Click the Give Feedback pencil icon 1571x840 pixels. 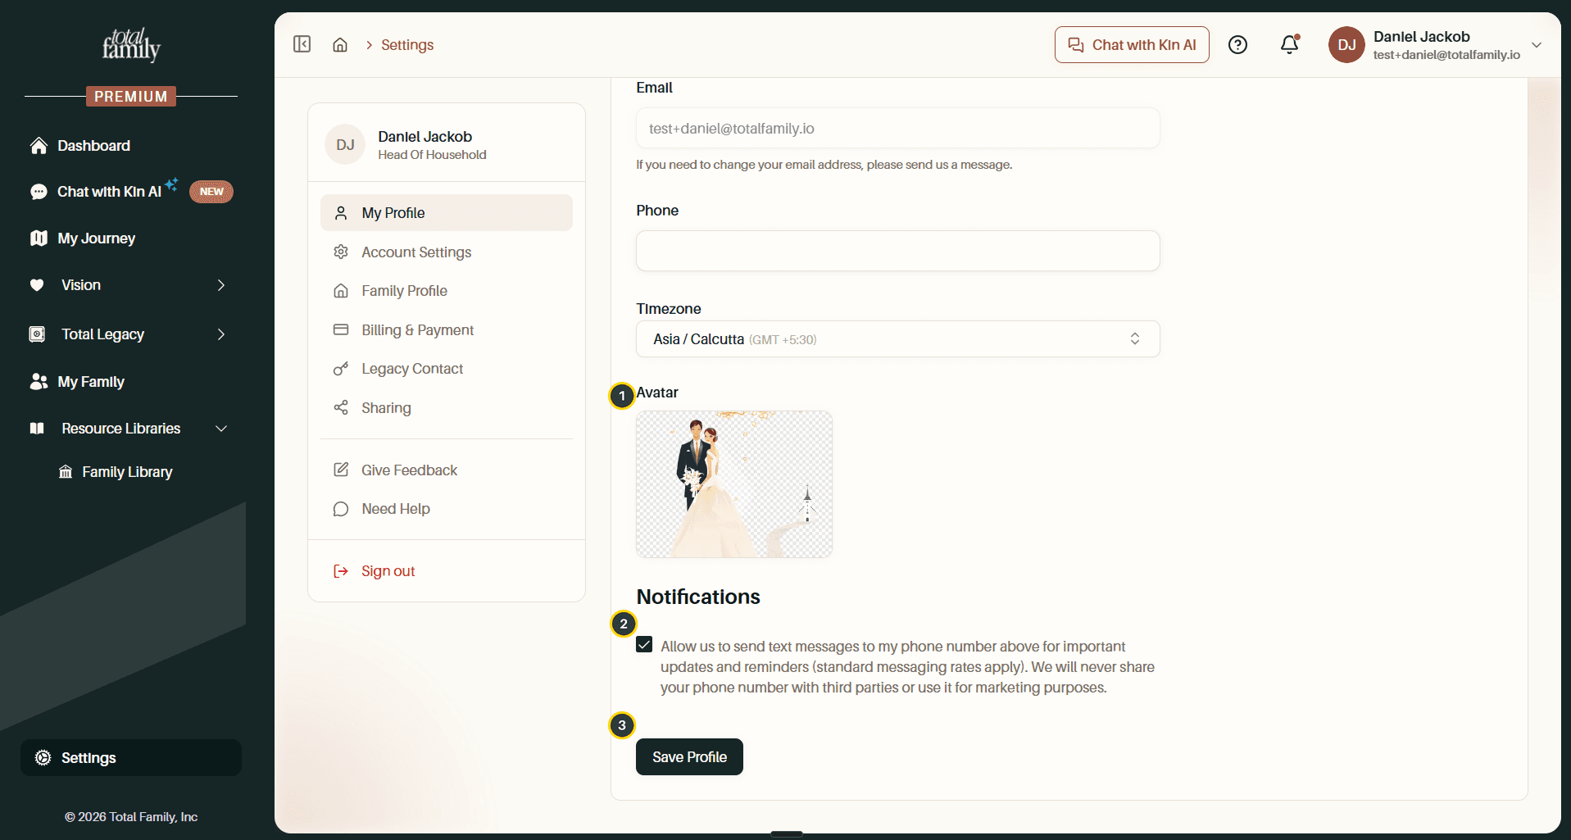tap(341, 470)
